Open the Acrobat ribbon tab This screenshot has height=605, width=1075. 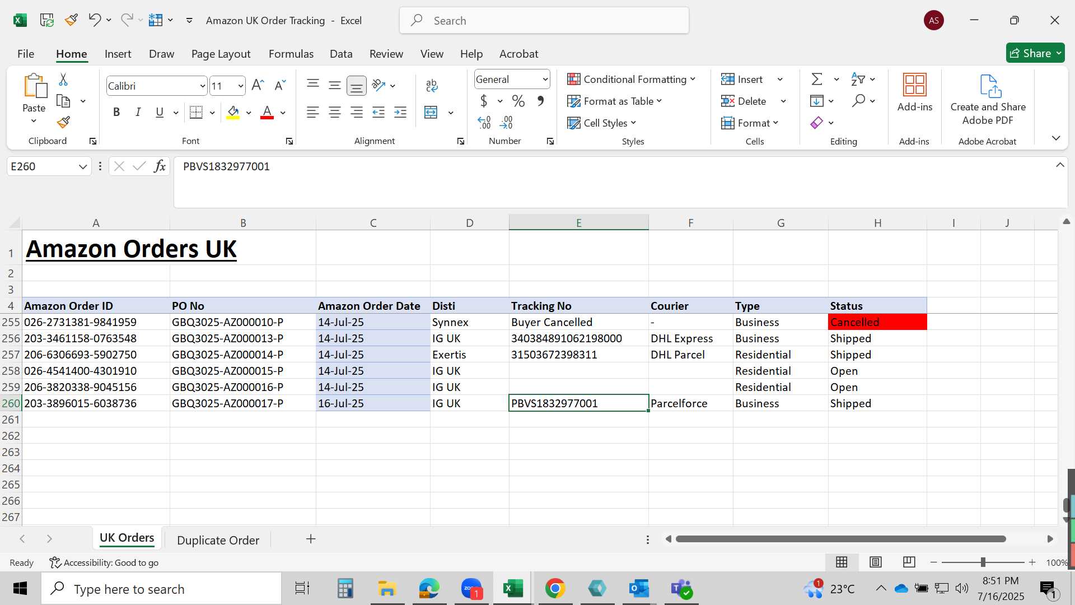click(518, 54)
